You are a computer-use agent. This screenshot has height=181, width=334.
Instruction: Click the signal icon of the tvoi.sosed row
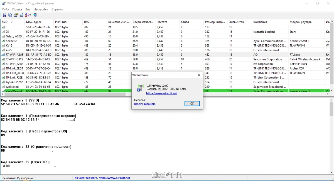[x=3, y=86]
